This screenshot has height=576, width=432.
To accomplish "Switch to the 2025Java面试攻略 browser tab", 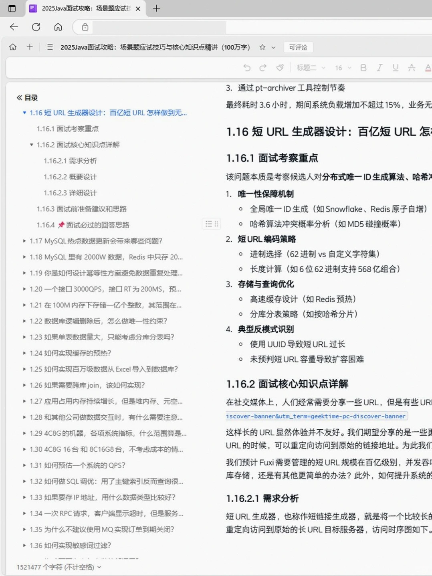I will (84, 8).
